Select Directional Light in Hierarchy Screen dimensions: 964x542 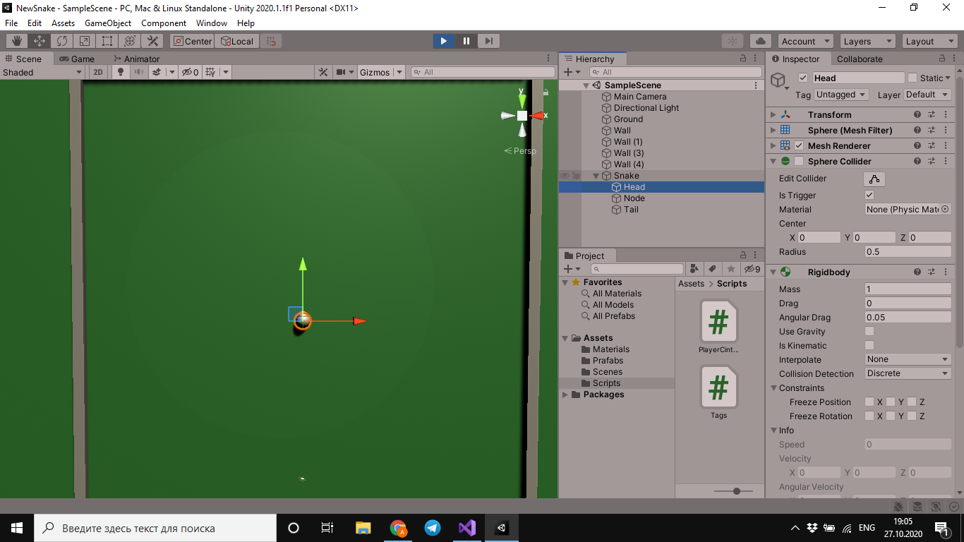coord(646,108)
